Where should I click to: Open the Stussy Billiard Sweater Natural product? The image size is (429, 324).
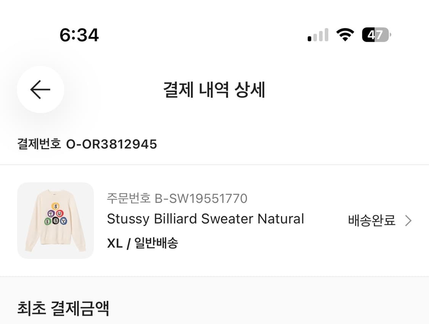[x=205, y=219]
